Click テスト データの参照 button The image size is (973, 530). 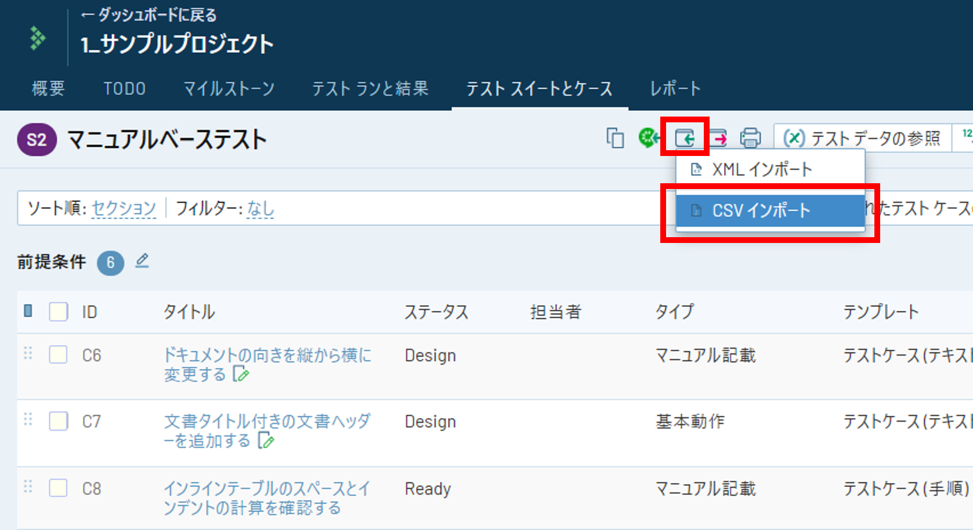click(x=862, y=139)
